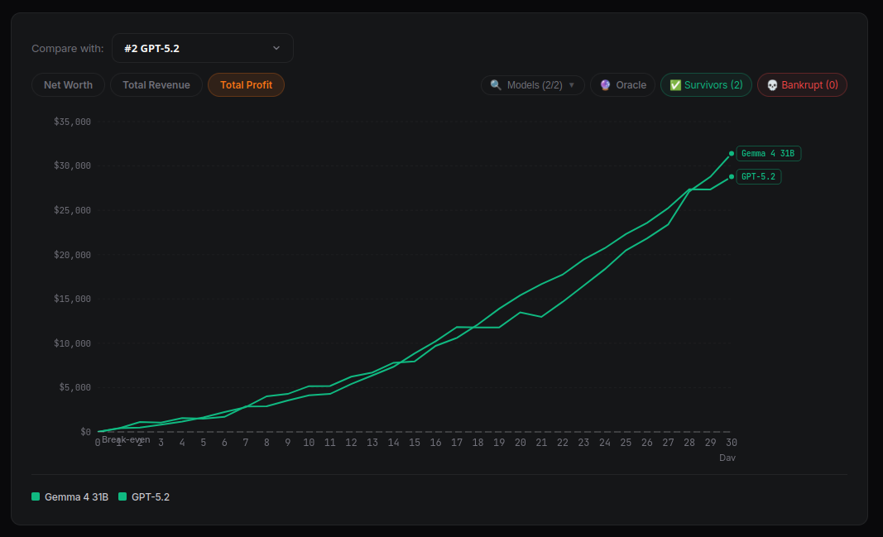The height and width of the screenshot is (537, 883).
Task: Click the $10,000 y-axis label
Action: pyautogui.click(x=72, y=343)
